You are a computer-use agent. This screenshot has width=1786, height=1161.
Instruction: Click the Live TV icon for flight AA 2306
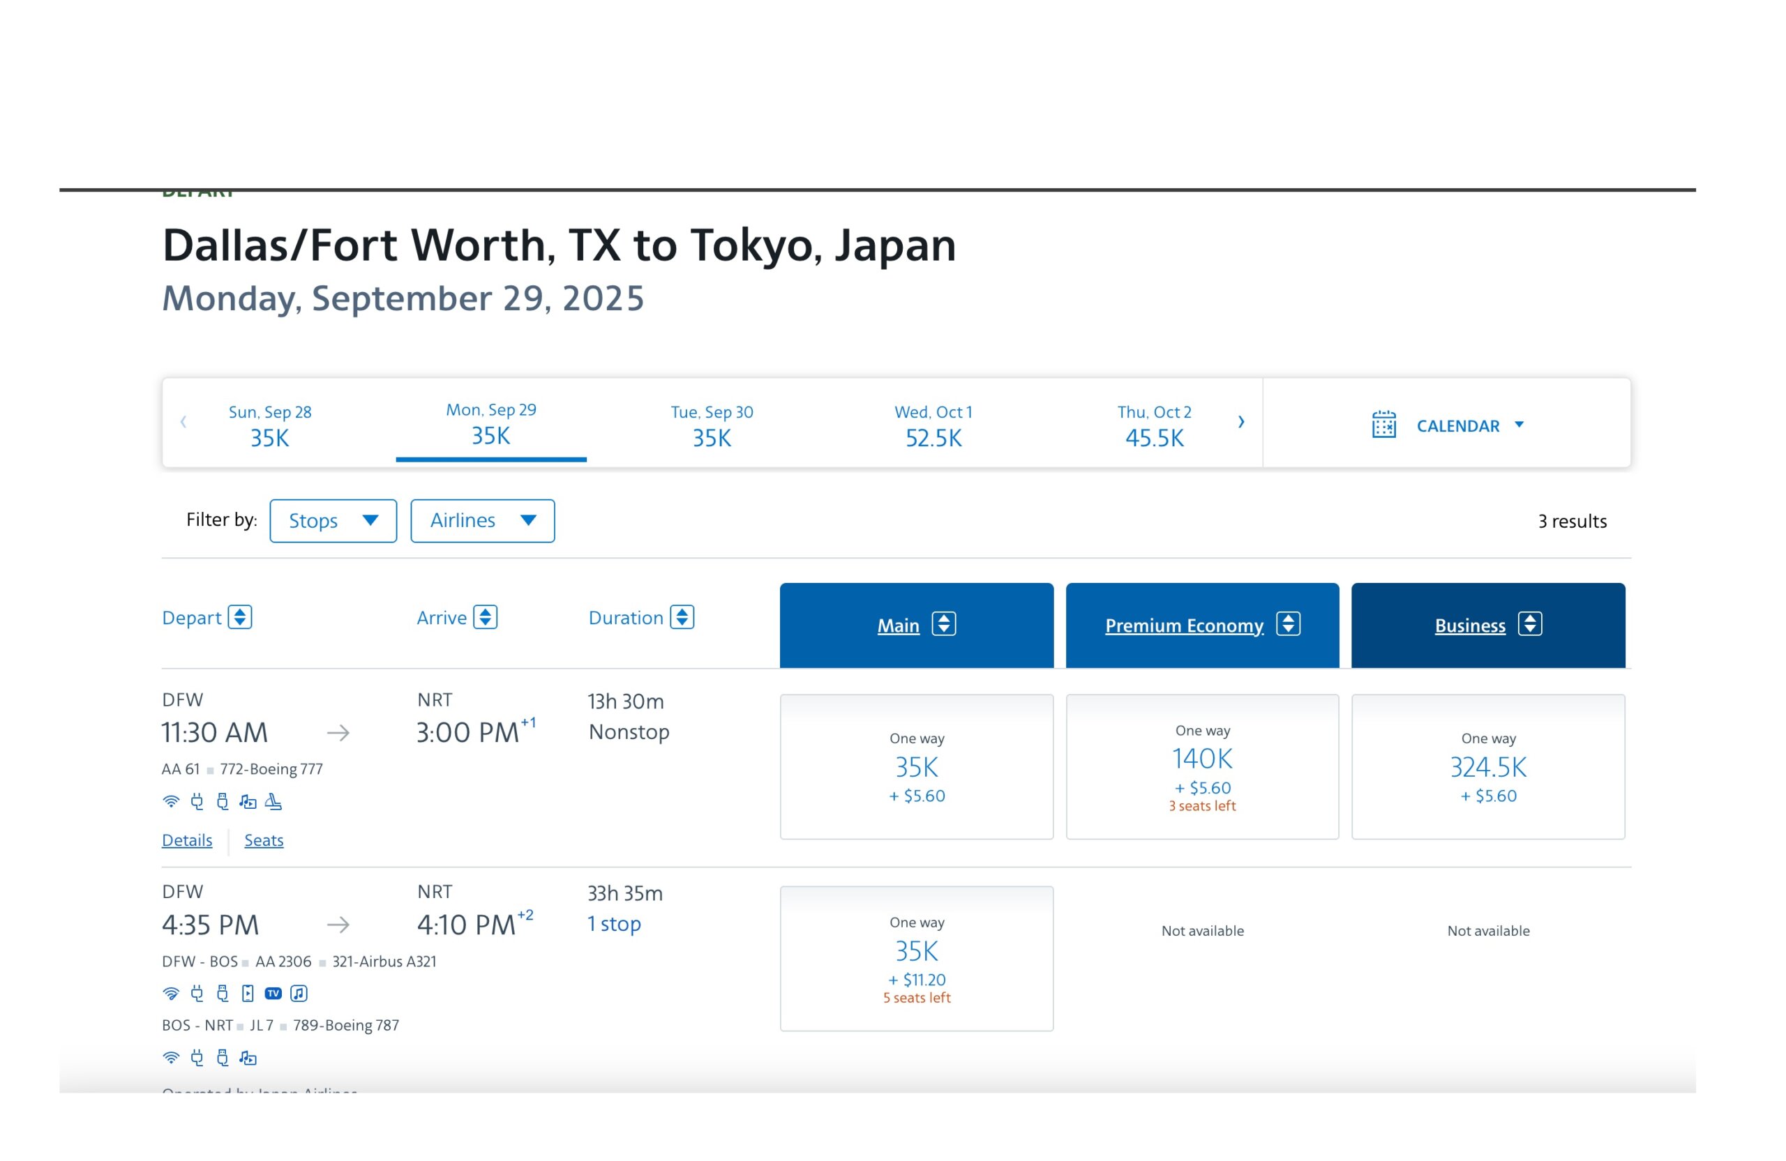point(273,994)
